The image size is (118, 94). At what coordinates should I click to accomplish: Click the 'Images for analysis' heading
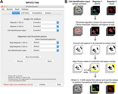point(32,19)
